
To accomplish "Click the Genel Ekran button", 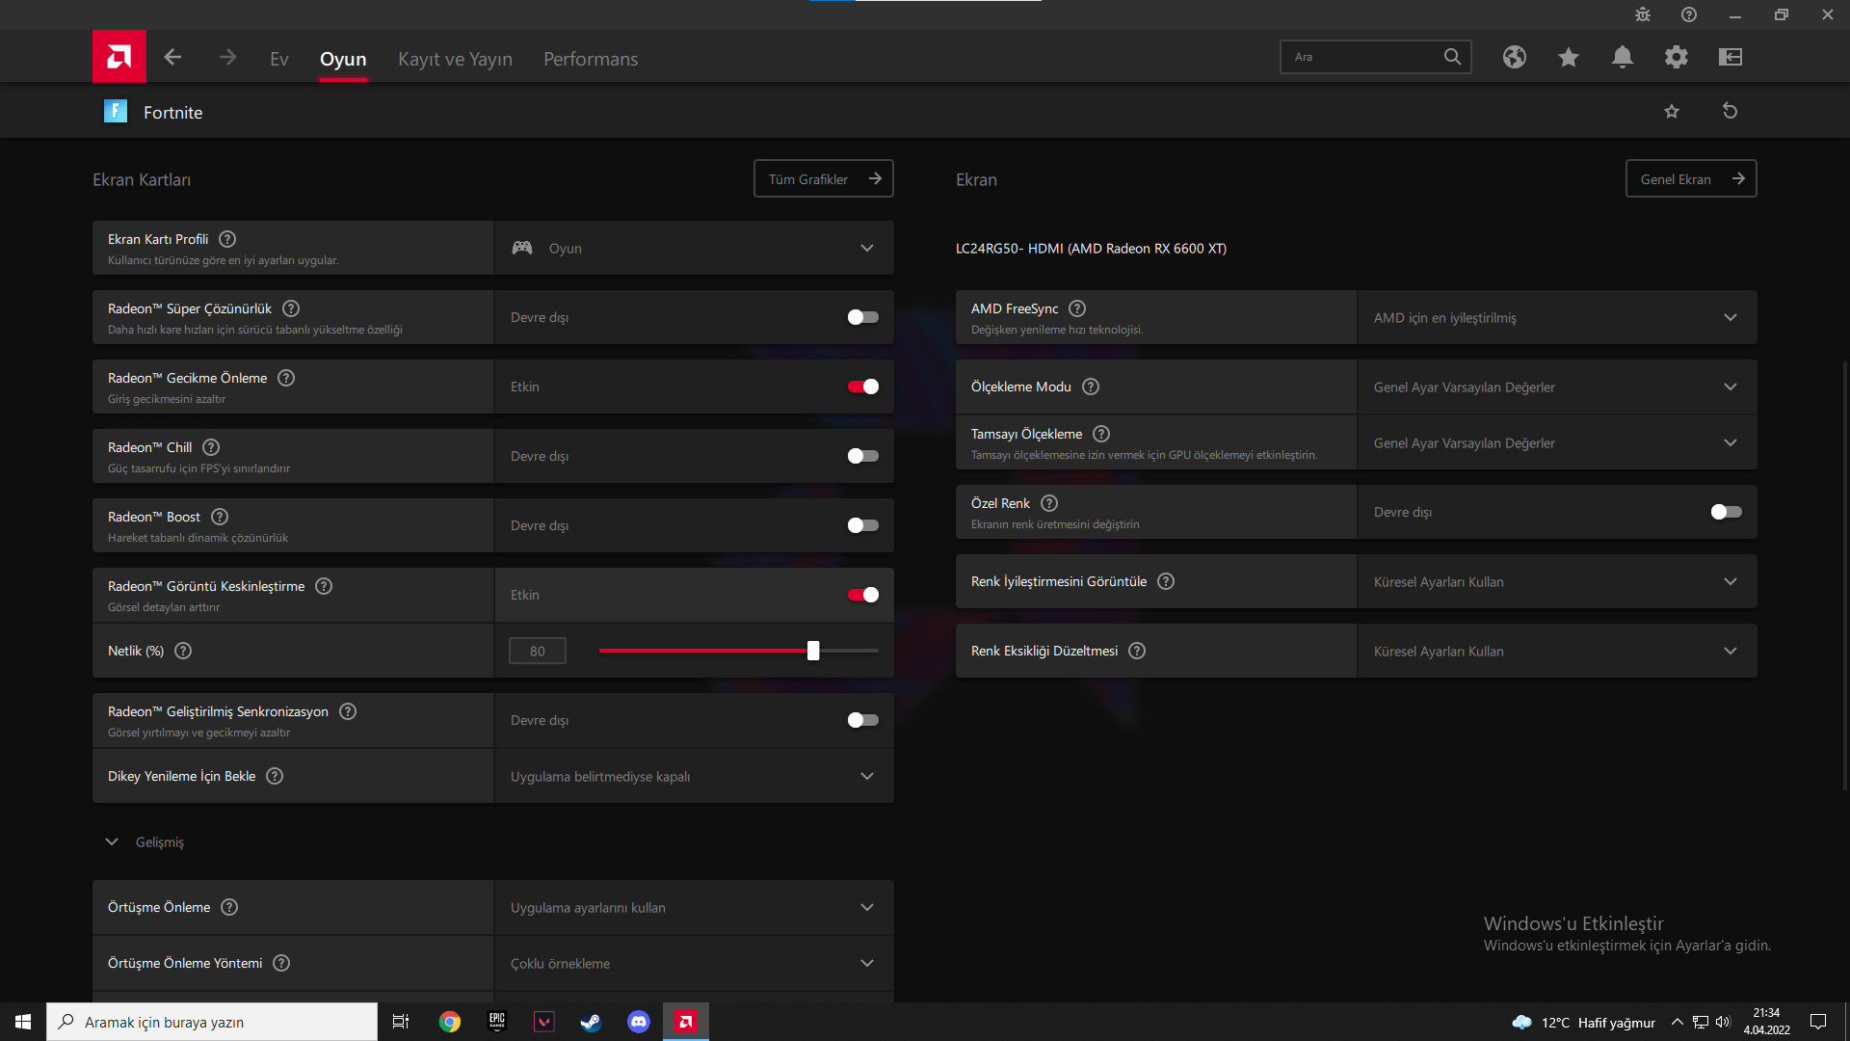I will [x=1690, y=179].
